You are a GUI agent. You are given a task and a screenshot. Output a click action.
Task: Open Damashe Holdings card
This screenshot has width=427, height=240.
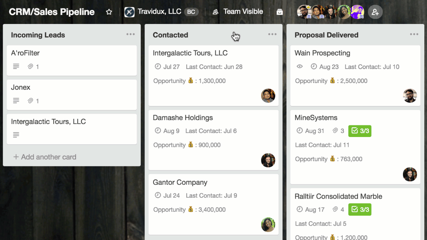click(x=213, y=140)
